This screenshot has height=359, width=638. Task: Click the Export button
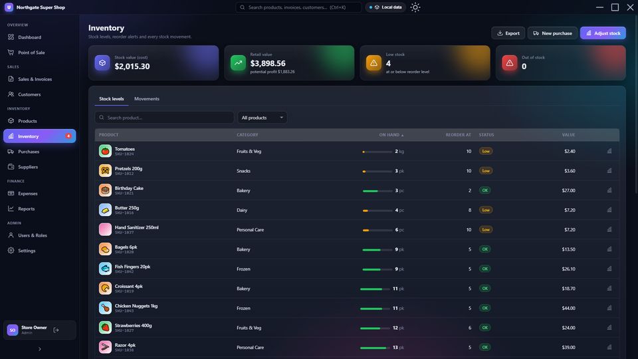click(x=508, y=33)
